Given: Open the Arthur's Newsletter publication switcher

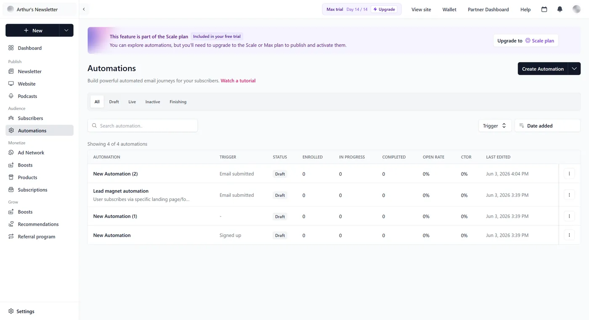Looking at the screenshot, I should (40, 9).
